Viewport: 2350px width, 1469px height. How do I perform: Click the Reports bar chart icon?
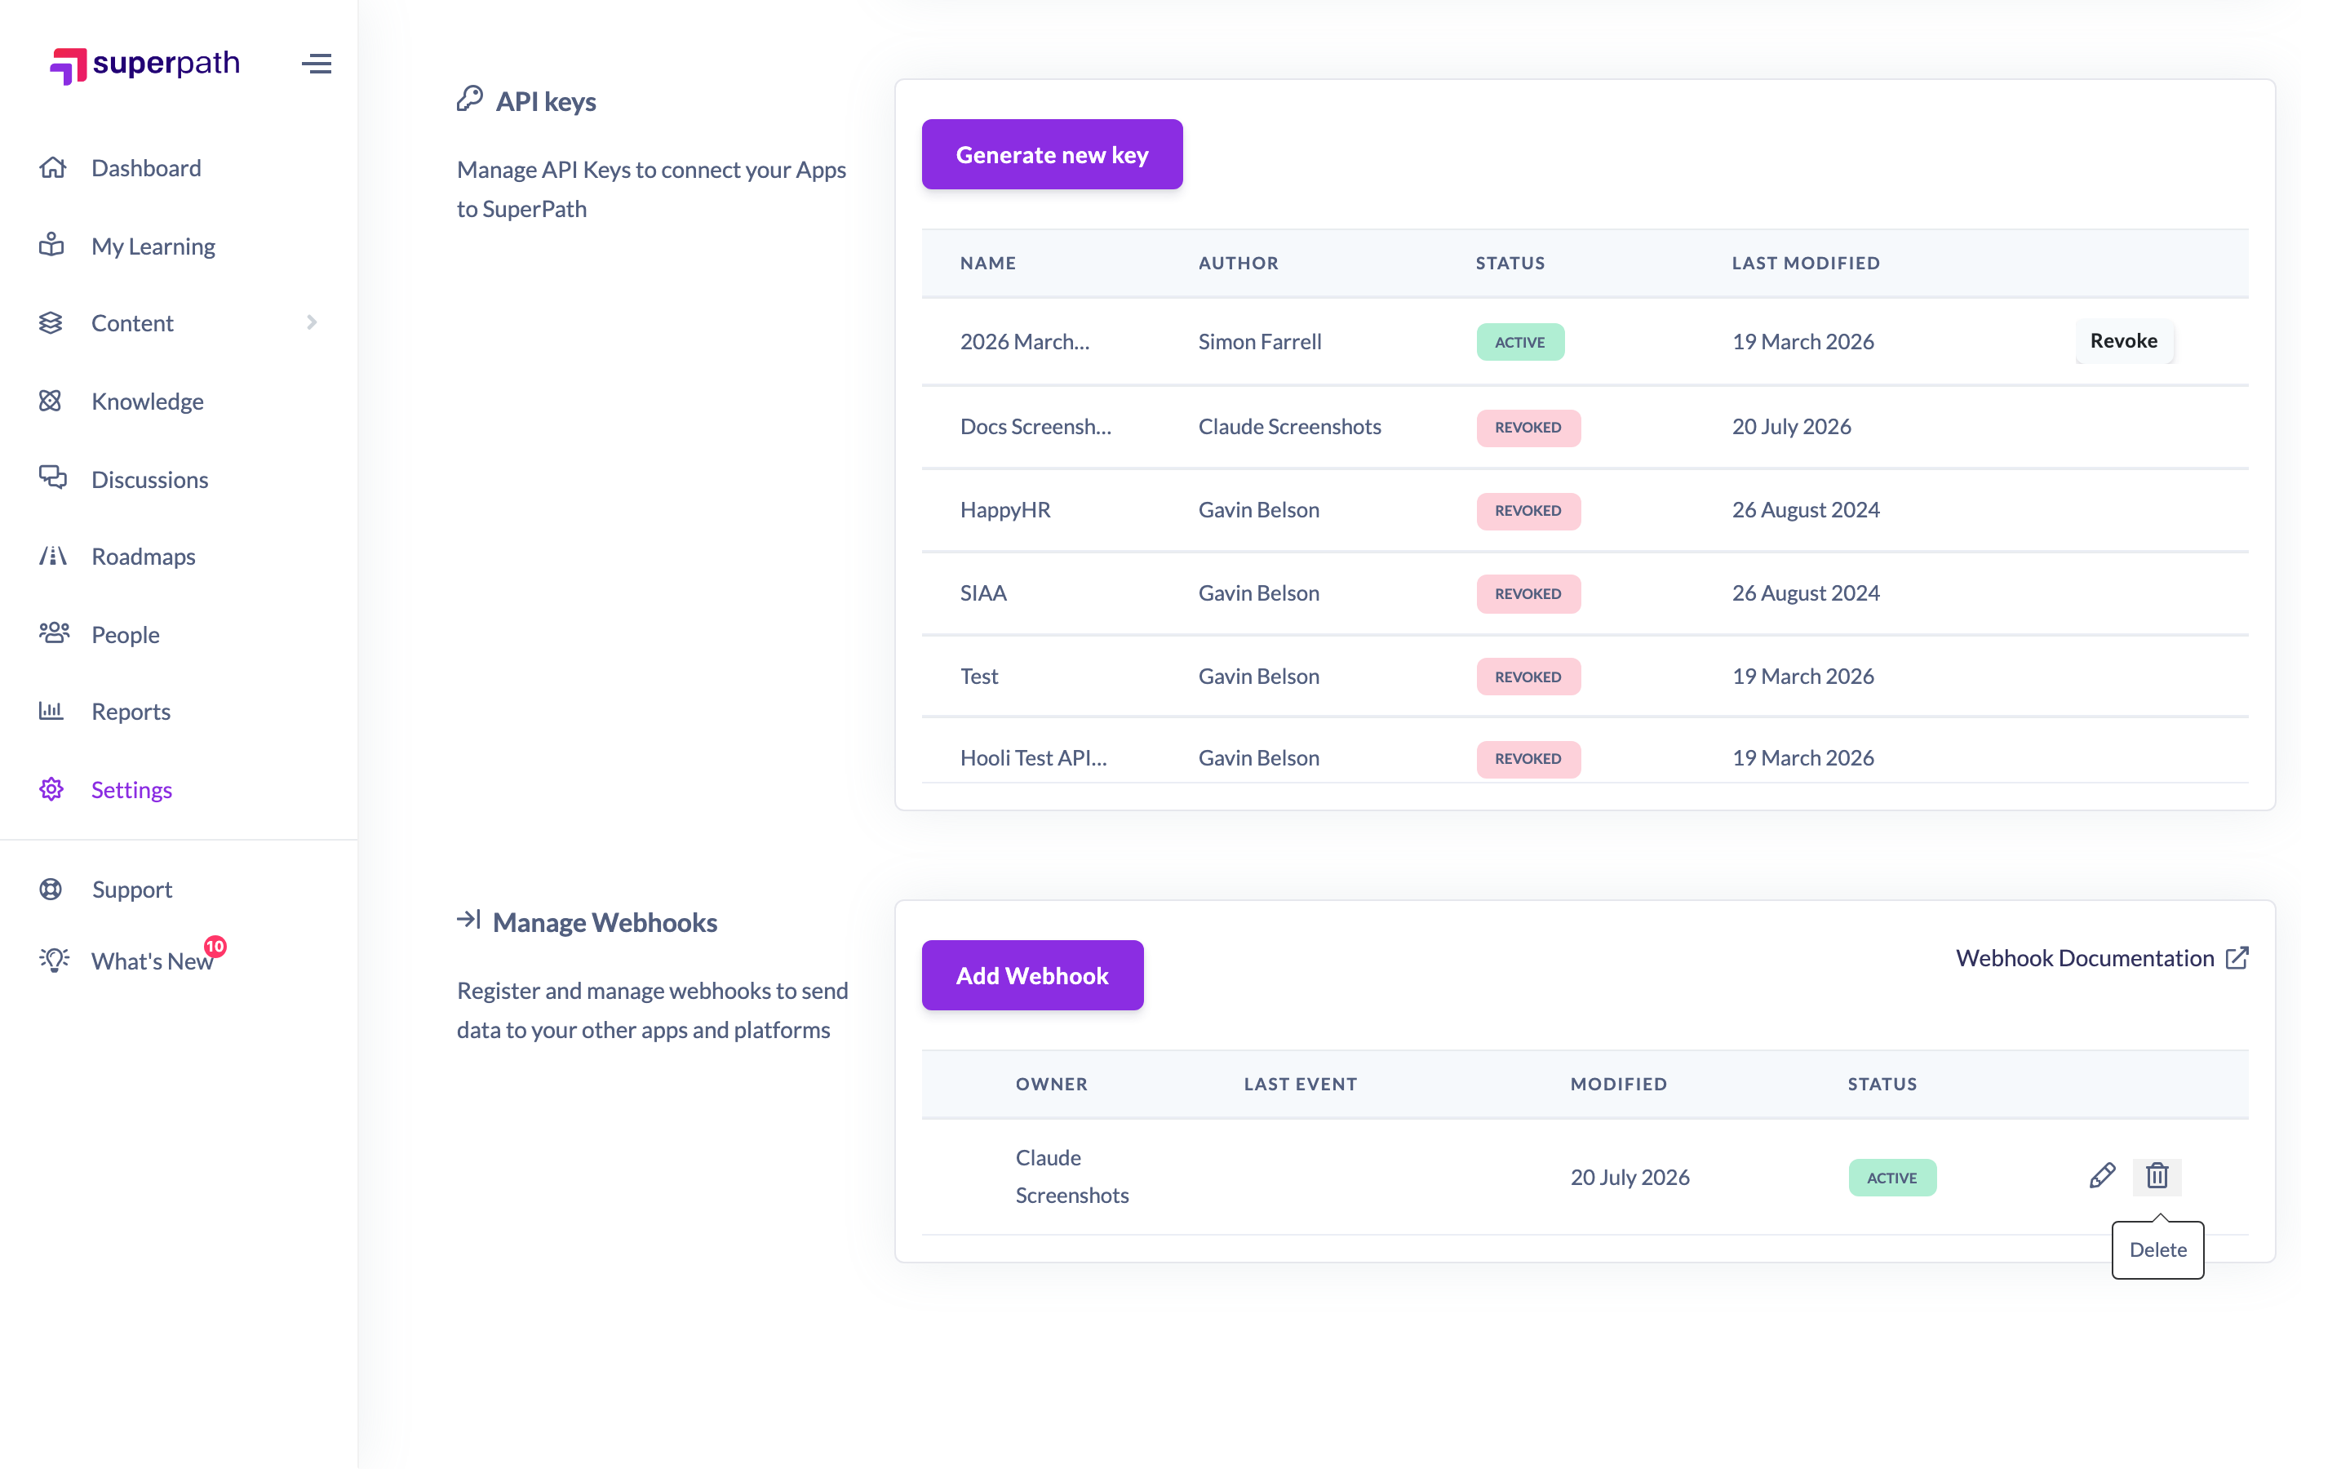point(51,710)
